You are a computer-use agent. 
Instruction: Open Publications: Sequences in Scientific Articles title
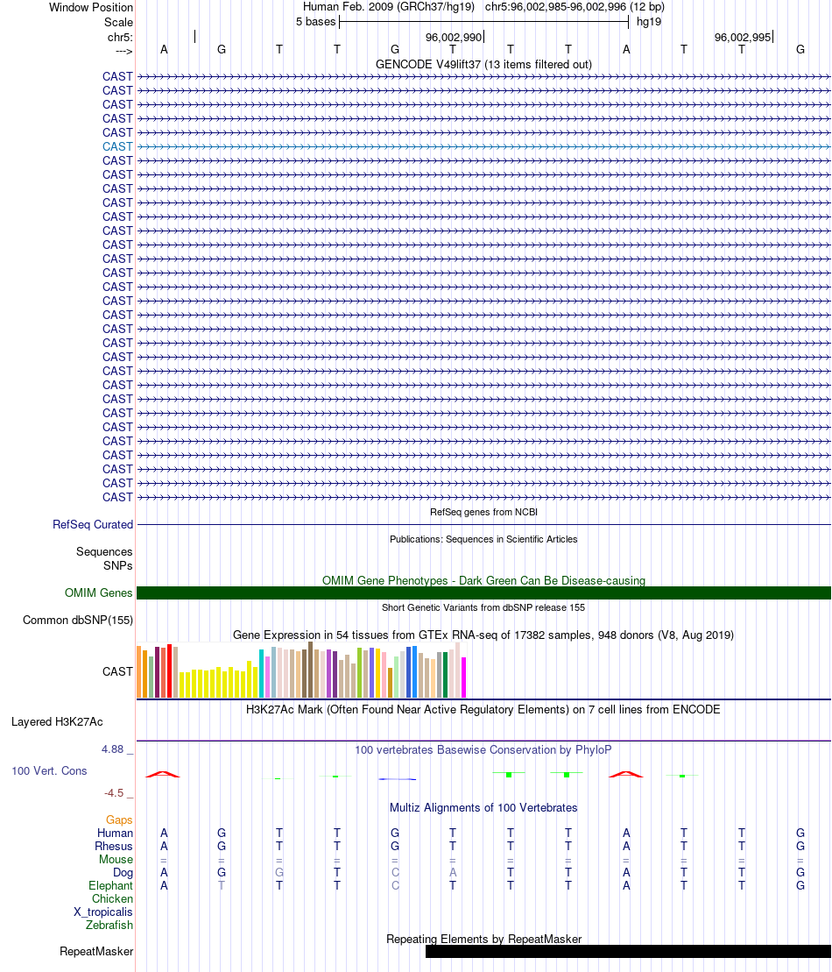(483, 539)
